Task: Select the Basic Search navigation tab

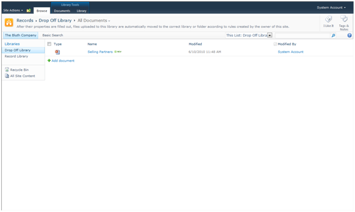Action: [53, 35]
